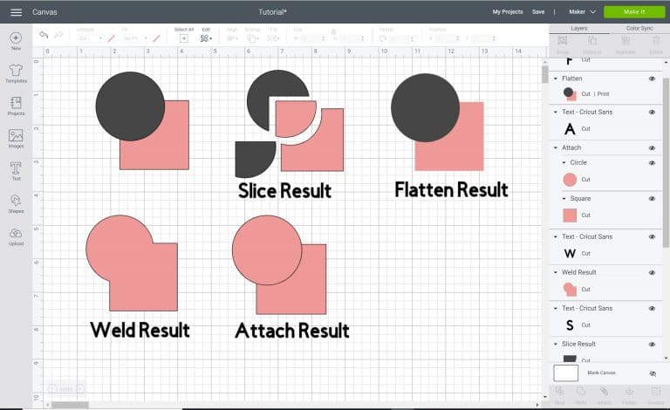Click the Redo arrow
The height and width of the screenshot is (410, 670).
(x=58, y=35)
